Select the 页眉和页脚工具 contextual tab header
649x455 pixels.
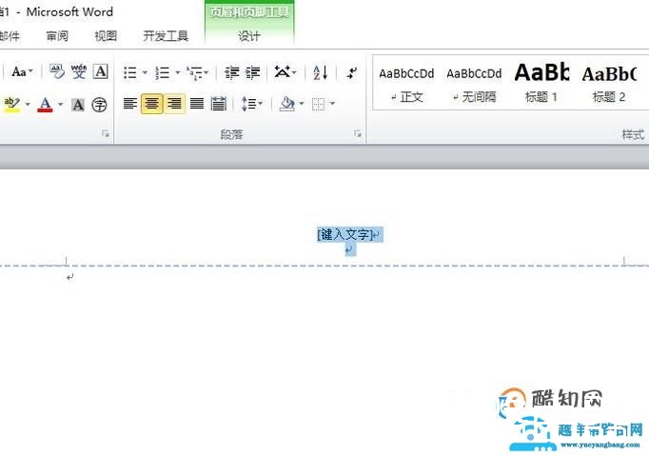point(249,11)
